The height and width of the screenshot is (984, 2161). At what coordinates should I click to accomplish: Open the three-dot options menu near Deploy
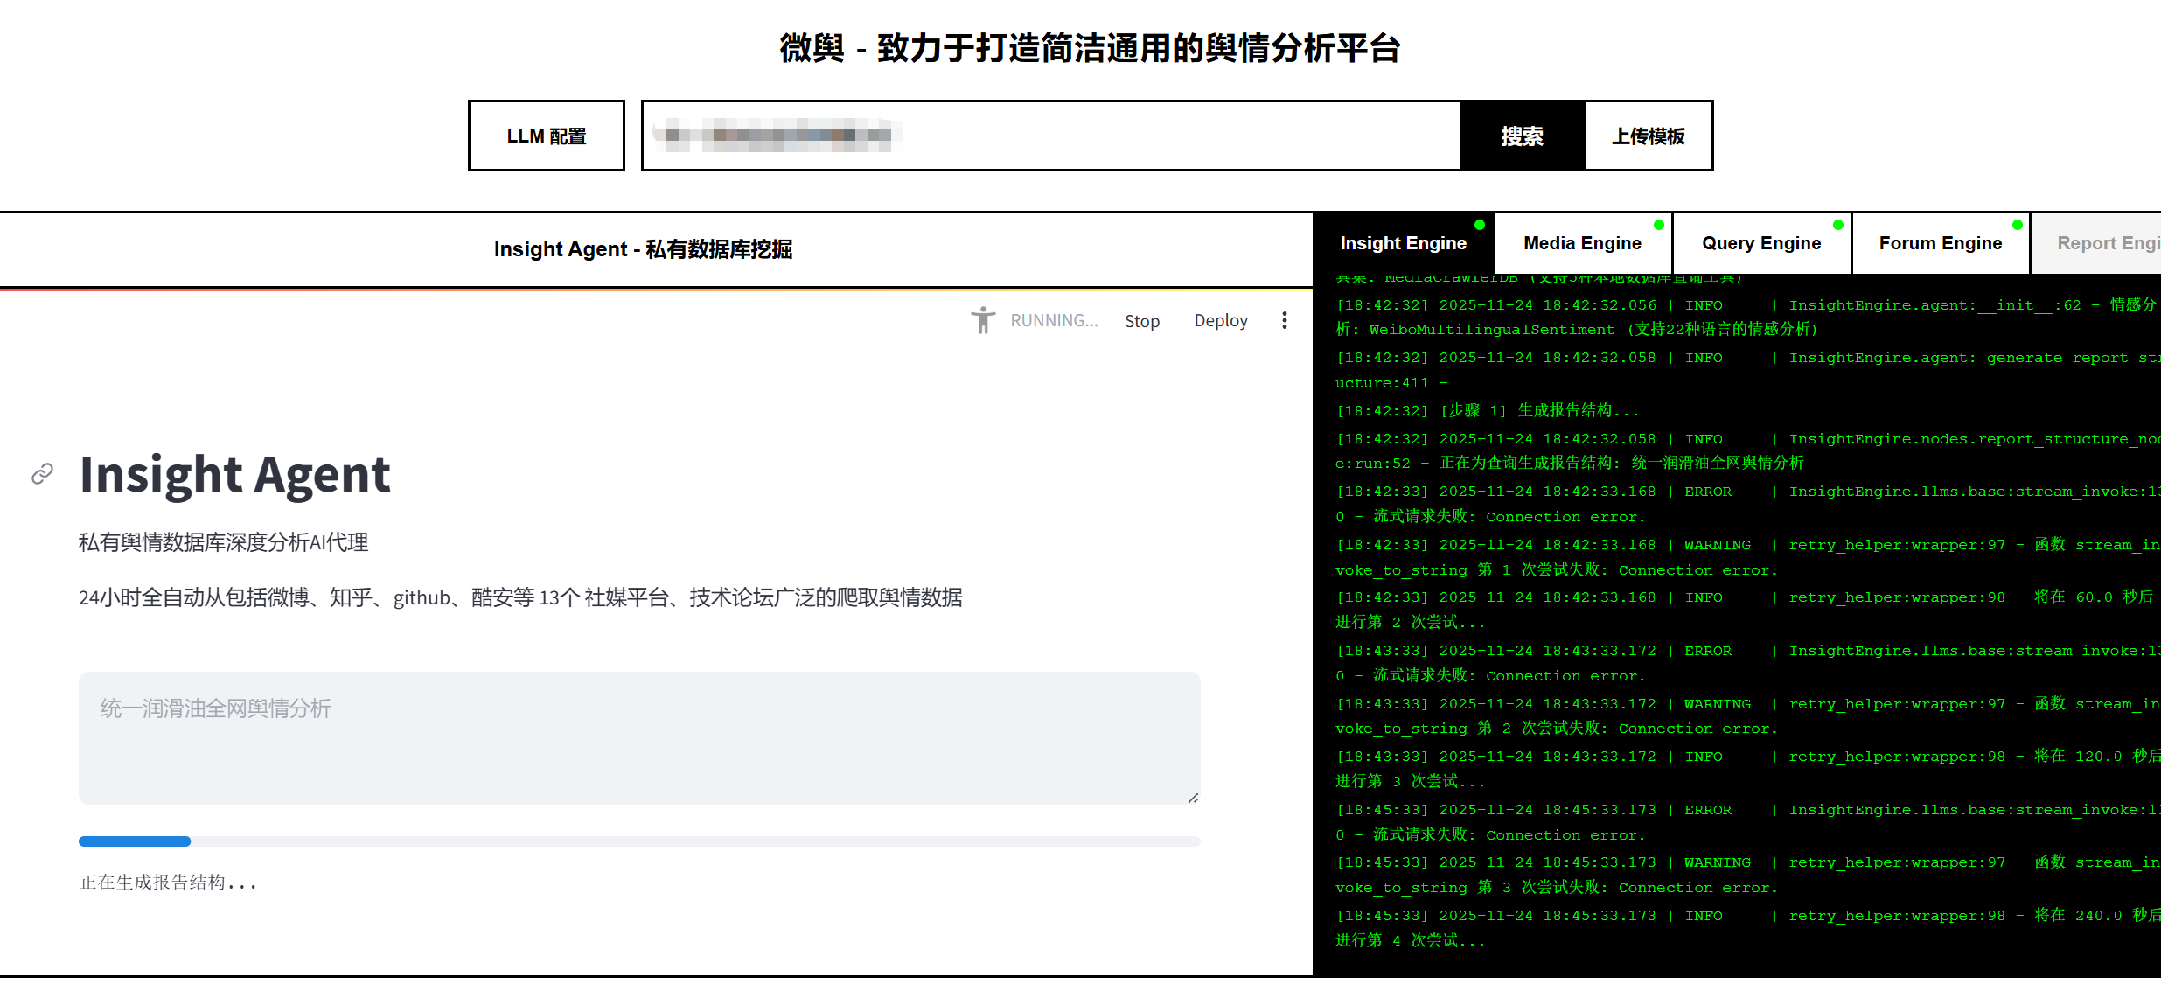point(1284,320)
